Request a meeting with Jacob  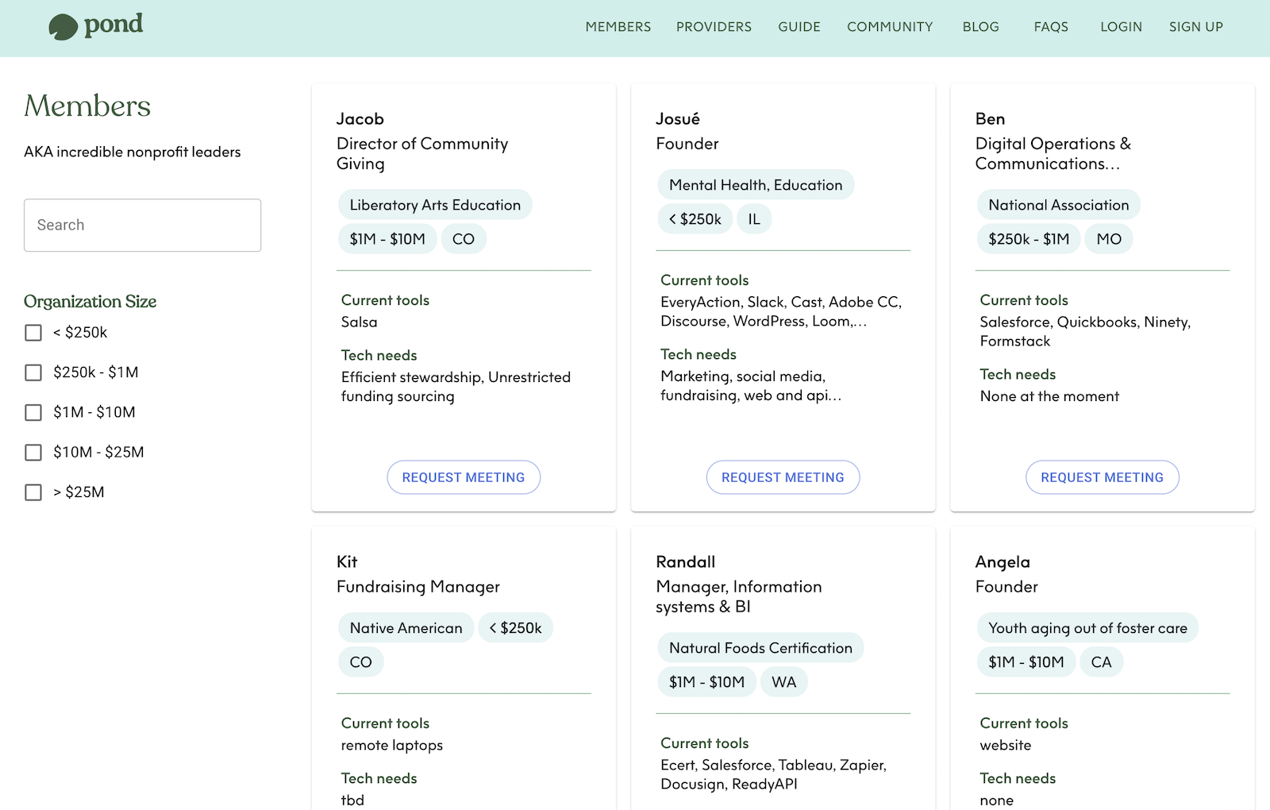coord(464,477)
